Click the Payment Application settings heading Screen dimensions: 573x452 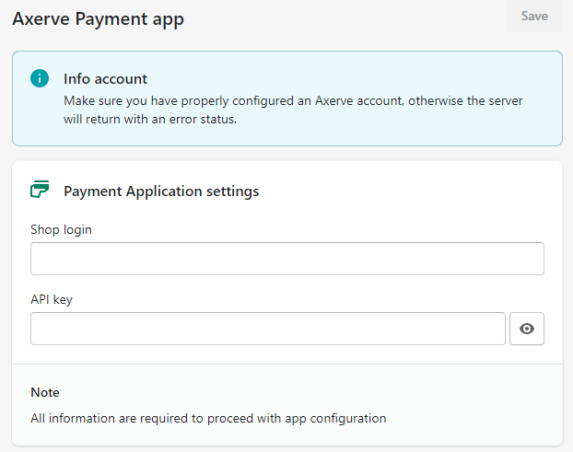[161, 191]
